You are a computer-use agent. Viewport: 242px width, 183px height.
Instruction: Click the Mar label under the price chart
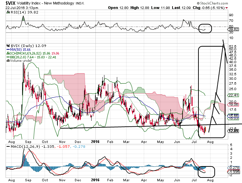(126, 142)
